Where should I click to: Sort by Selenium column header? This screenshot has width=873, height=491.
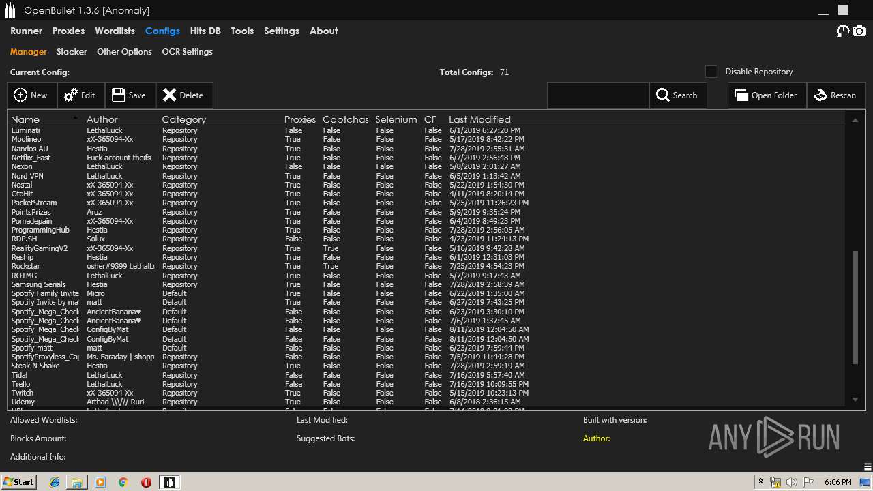pyautogui.click(x=396, y=119)
